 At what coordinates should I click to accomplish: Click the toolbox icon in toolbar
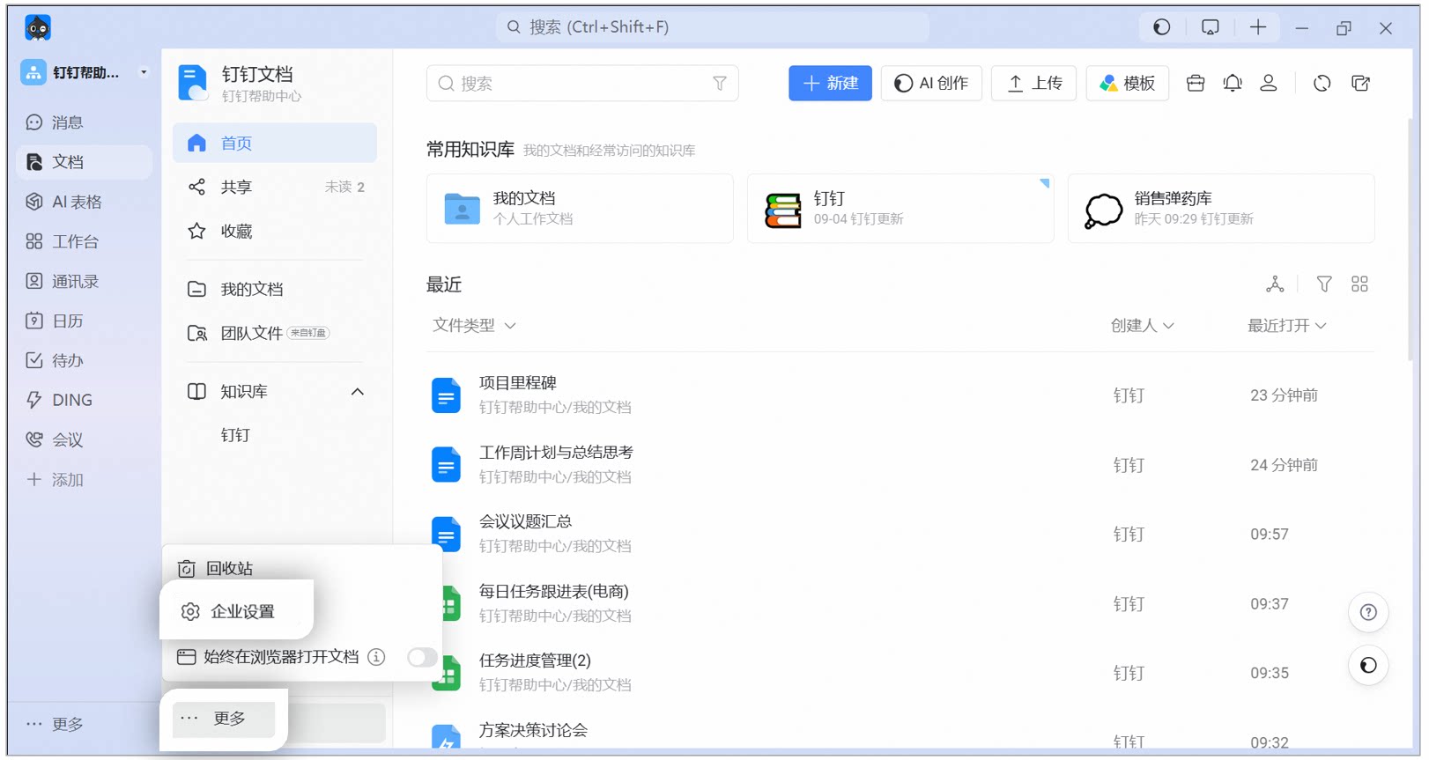click(1196, 84)
